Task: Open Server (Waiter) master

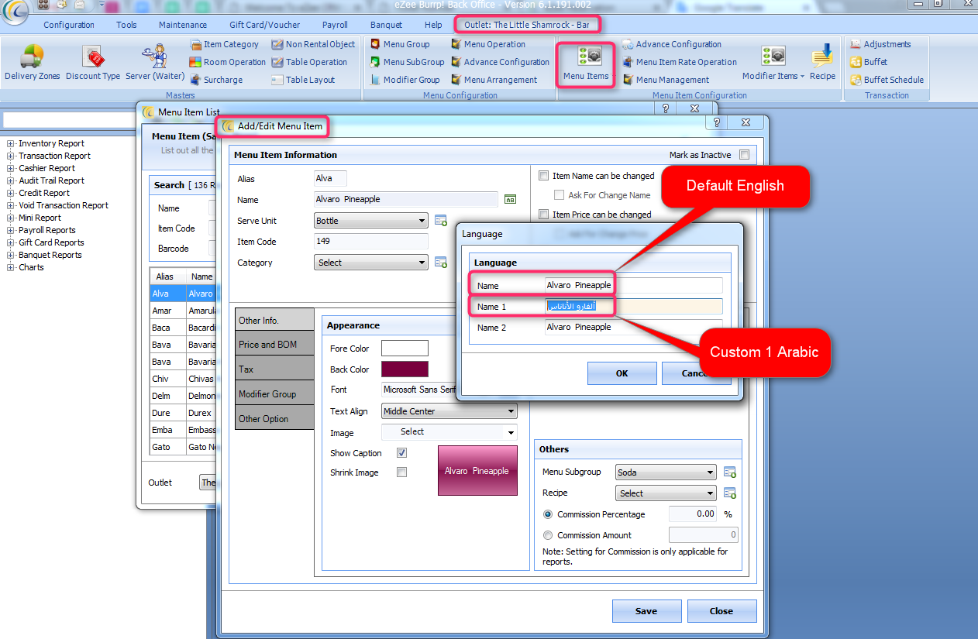Action: (x=155, y=63)
